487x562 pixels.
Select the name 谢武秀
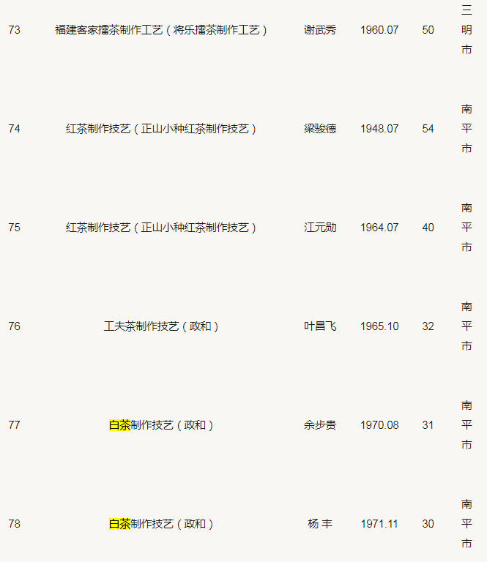(320, 30)
